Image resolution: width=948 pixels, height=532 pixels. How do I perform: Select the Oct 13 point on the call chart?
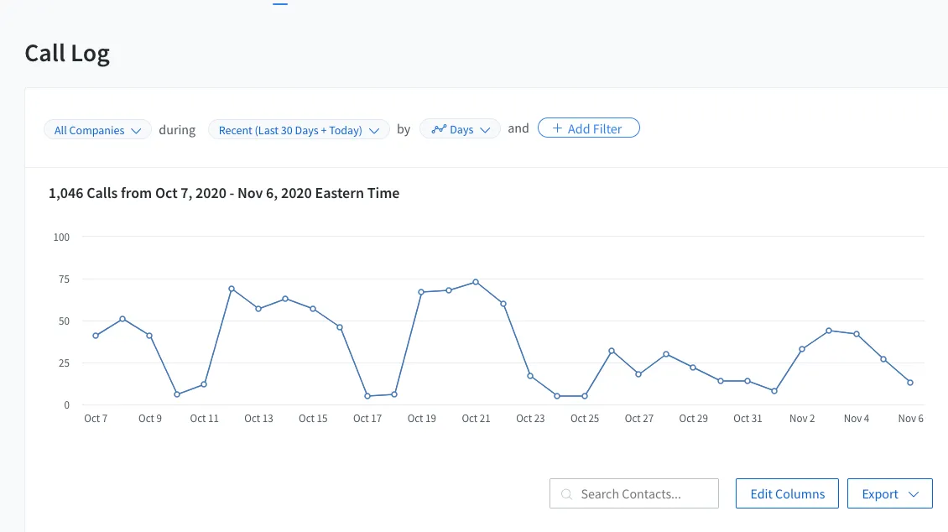point(258,309)
